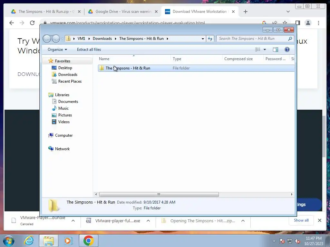Open volume icon in system tray
Image resolution: width=330 pixels, height=247 pixels.
tap(297, 241)
